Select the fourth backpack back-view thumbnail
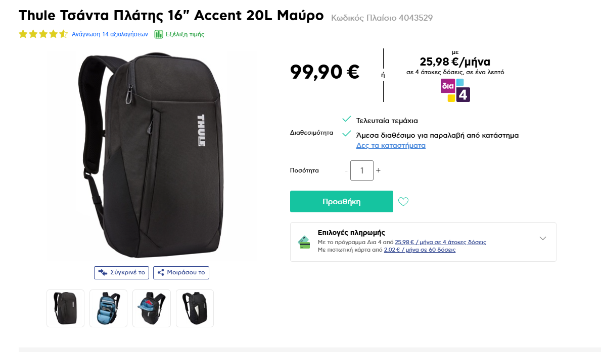This screenshot has width=601, height=352. click(x=195, y=309)
